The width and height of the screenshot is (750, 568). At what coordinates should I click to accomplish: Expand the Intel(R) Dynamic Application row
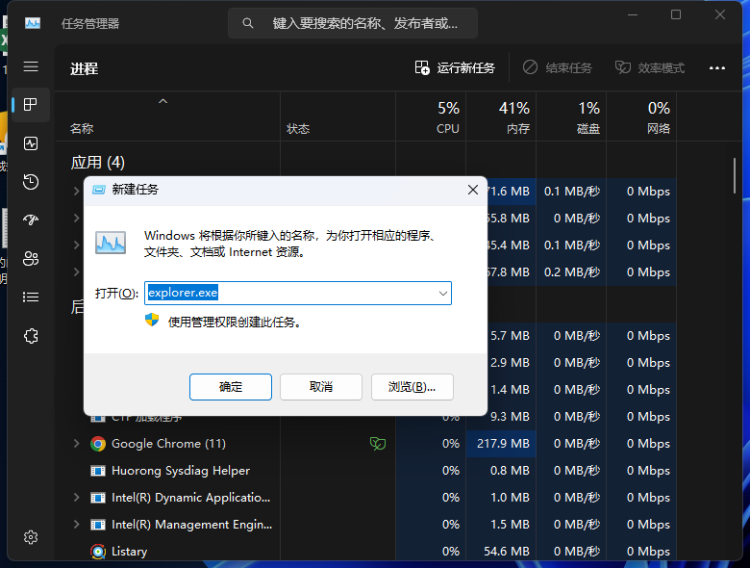77,498
